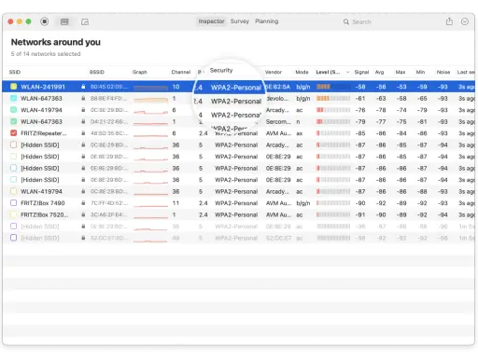Toggle the WLAN-241991 checkbox
The height and width of the screenshot is (358, 478).
tap(13, 87)
